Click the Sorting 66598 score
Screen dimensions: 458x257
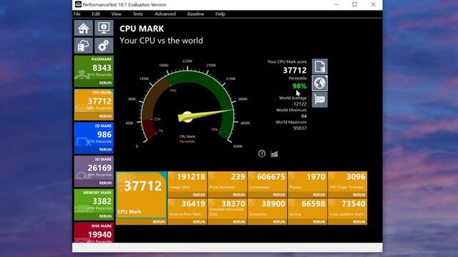(313, 203)
